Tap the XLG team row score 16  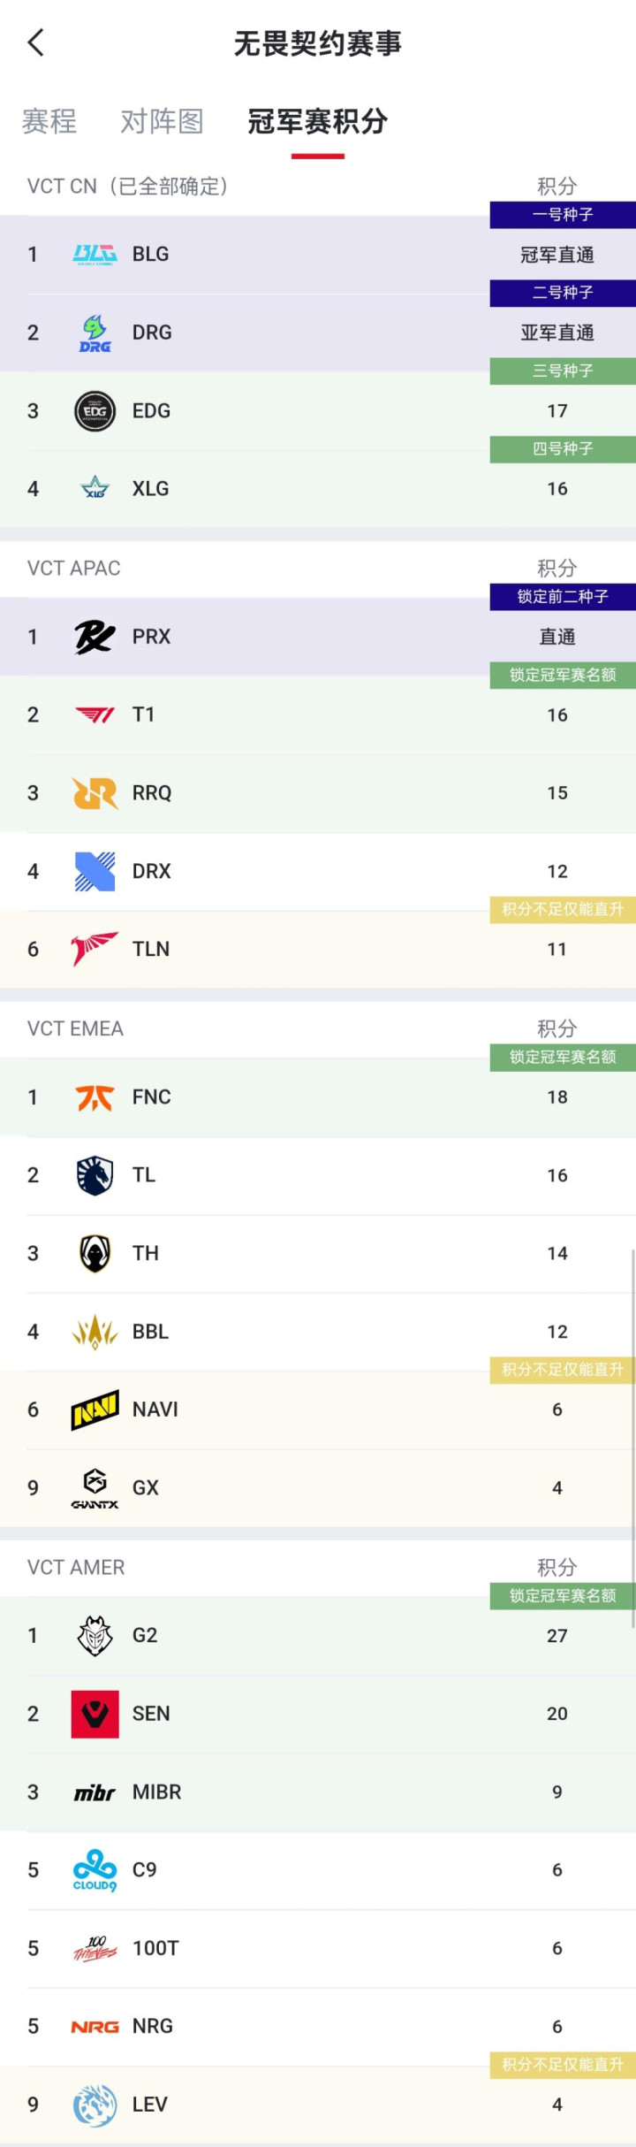557,489
